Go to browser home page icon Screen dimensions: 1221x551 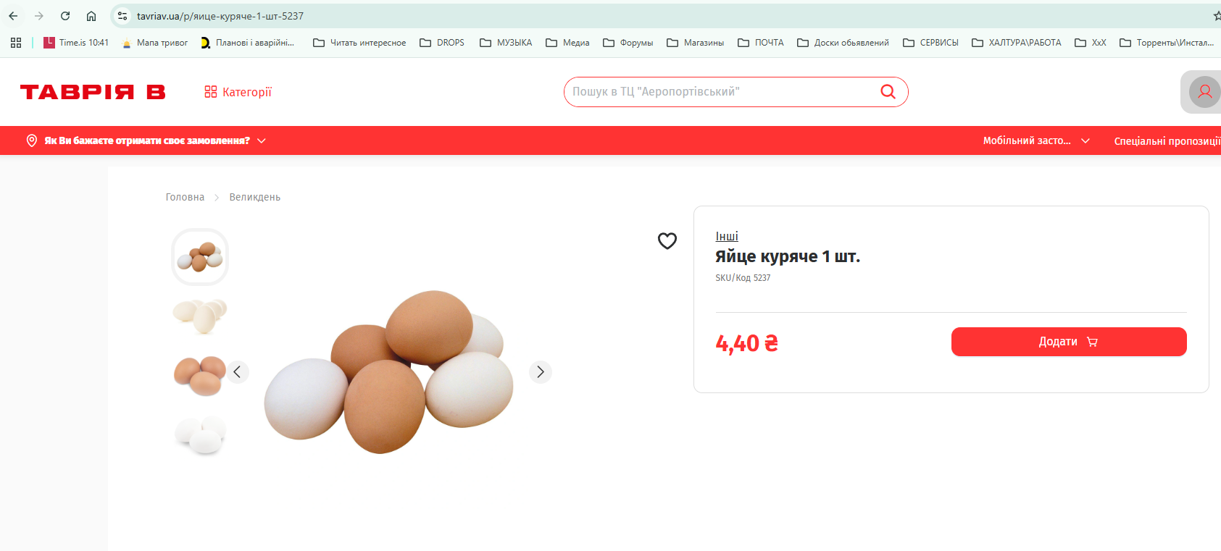click(91, 16)
